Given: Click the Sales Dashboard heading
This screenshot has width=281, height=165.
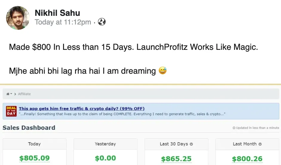Looking at the screenshot, I should pos(29,128).
